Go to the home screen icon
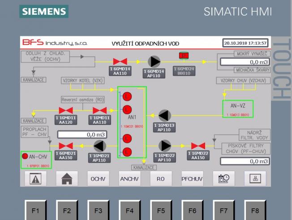 pyautogui.click(x=67, y=179)
